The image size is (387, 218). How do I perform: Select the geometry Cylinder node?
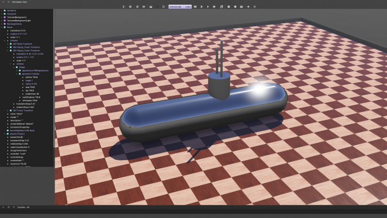(x=30, y=74)
